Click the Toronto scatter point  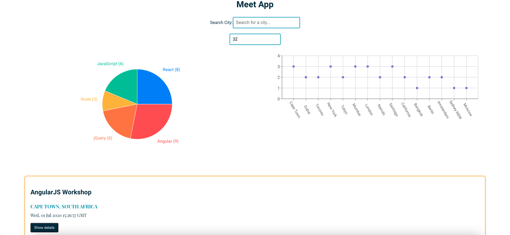pos(318,77)
